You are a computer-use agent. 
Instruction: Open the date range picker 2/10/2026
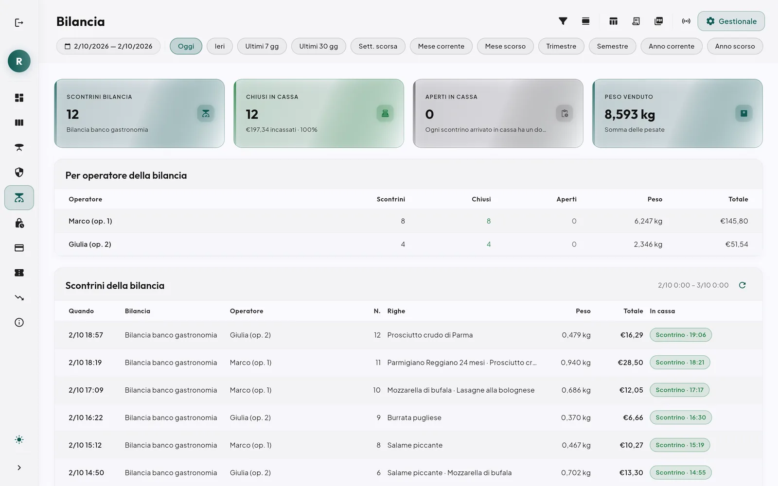coord(108,46)
